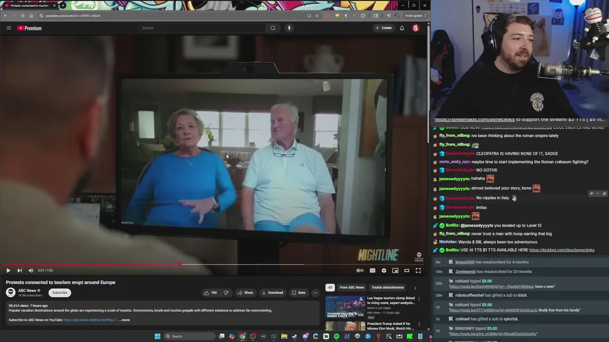The width and height of the screenshot is (609, 342).
Task: Switch to miniplayer mode
Action: 395,270
